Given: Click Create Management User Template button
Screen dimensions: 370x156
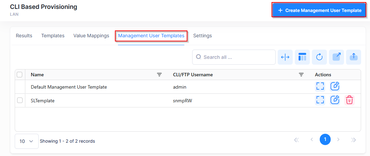Looking at the screenshot, I should point(319,10).
